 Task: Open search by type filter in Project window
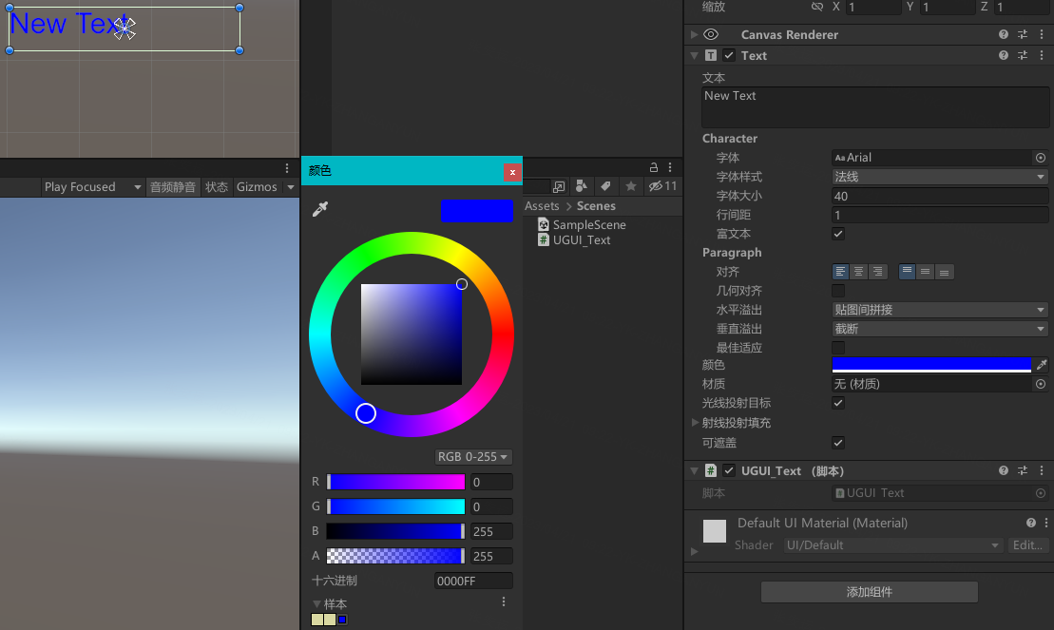(581, 186)
